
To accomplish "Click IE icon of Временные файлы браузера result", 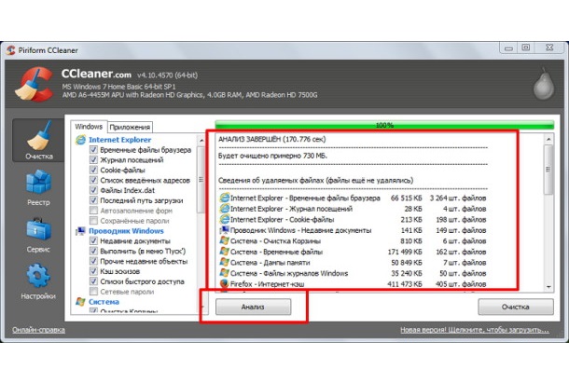I will point(224,198).
